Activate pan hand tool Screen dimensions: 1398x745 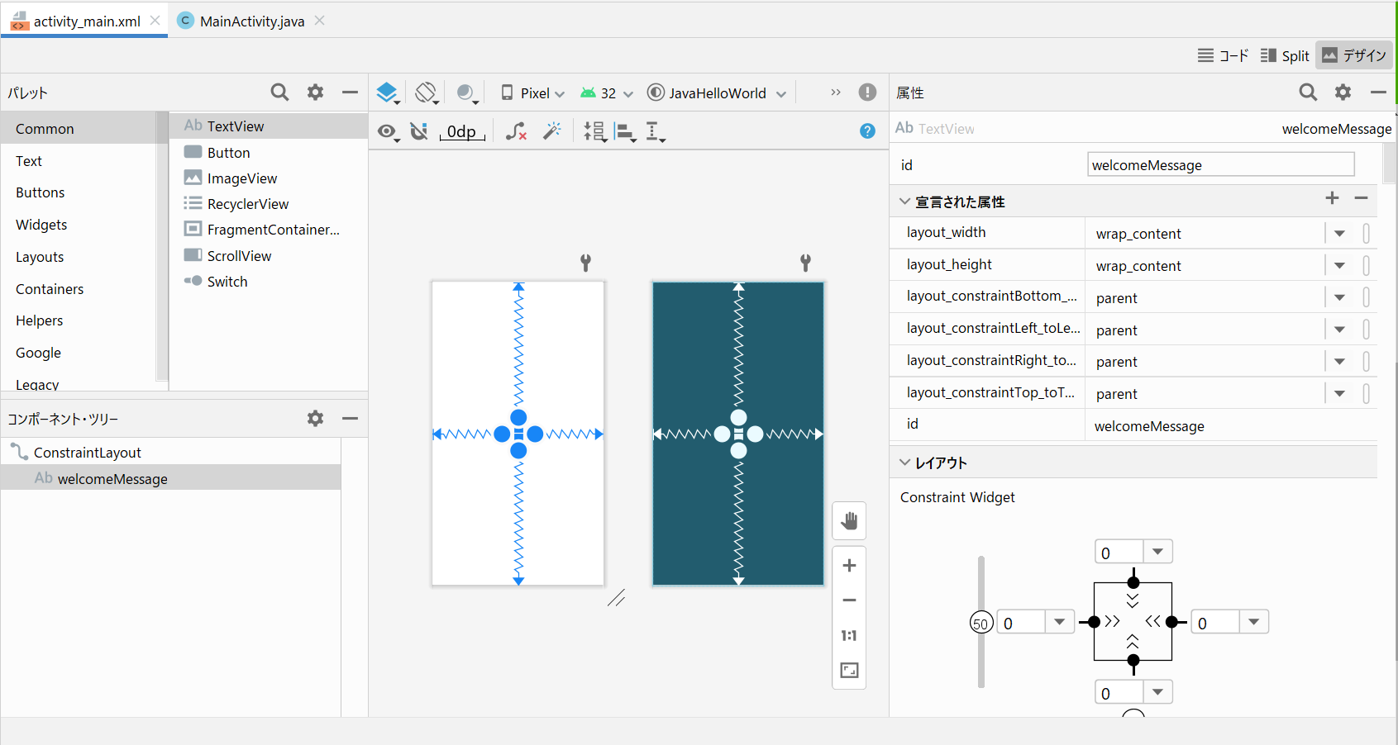[x=849, y=521]
